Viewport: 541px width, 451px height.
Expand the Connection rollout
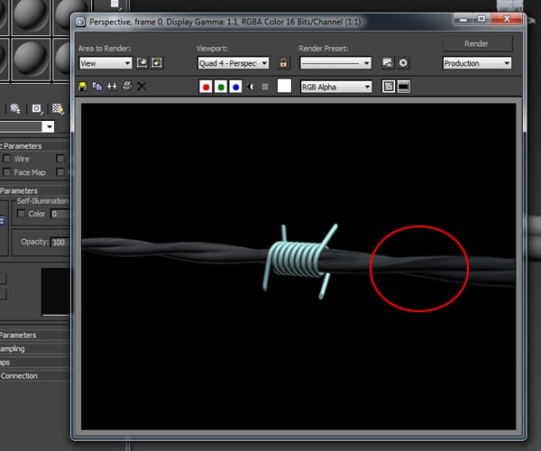click(x=34, y=376)
